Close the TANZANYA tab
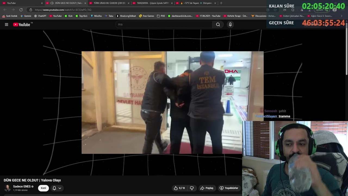The width and height of the screenshot is (348, 196). pyautogui.click(x=172, y=3)
